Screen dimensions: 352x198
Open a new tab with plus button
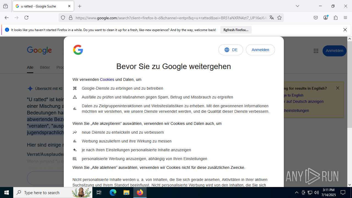80,6
